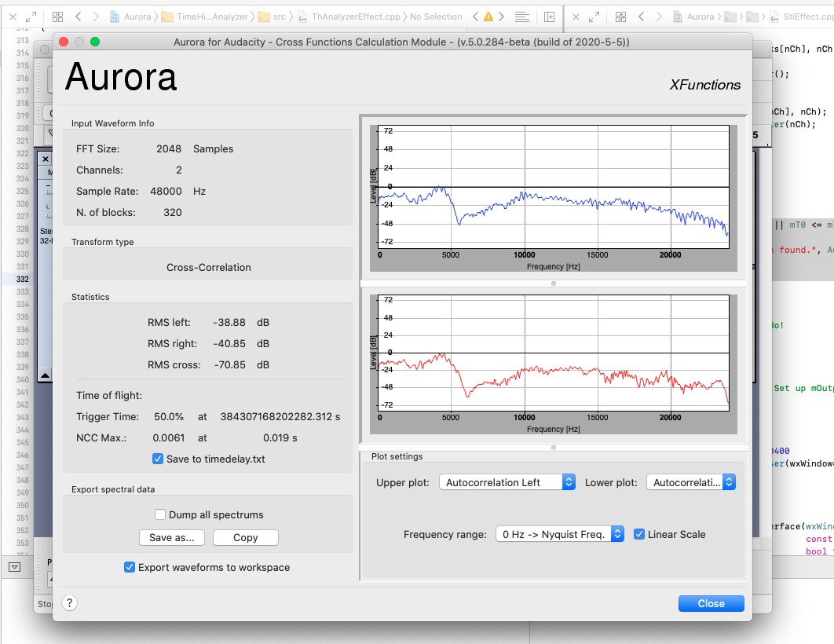834x644 pixels.
Task: Go back in left editor history
Action: 79,17
